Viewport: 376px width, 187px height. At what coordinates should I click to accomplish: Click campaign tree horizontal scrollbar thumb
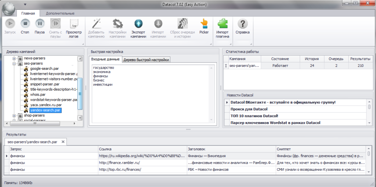point(35,123)
